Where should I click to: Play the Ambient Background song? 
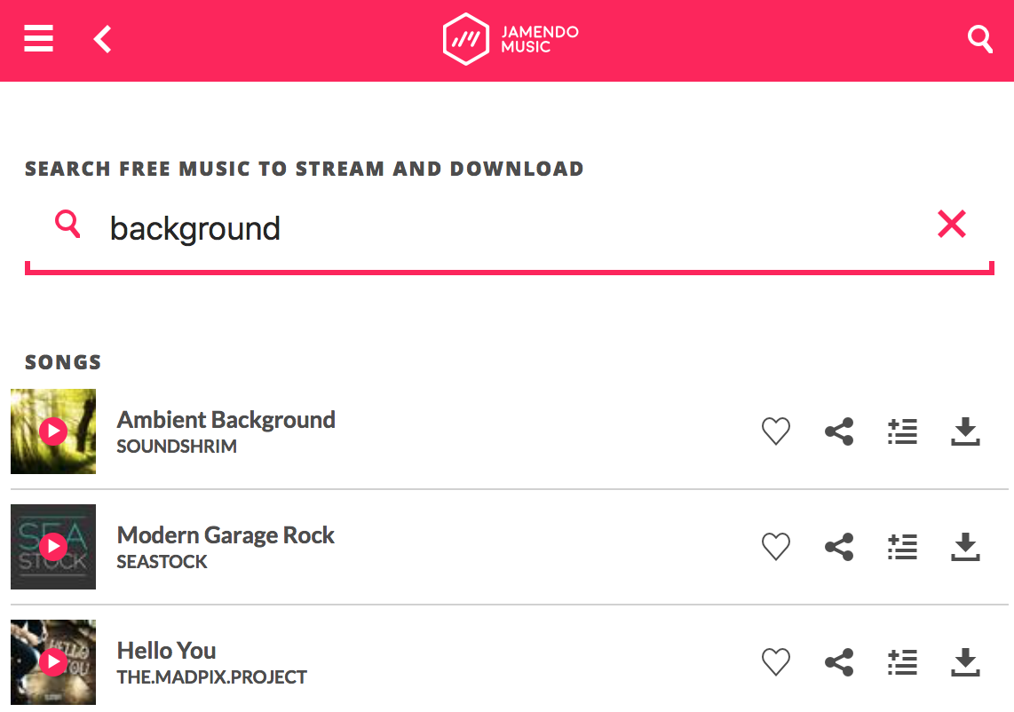coord(53,431)
